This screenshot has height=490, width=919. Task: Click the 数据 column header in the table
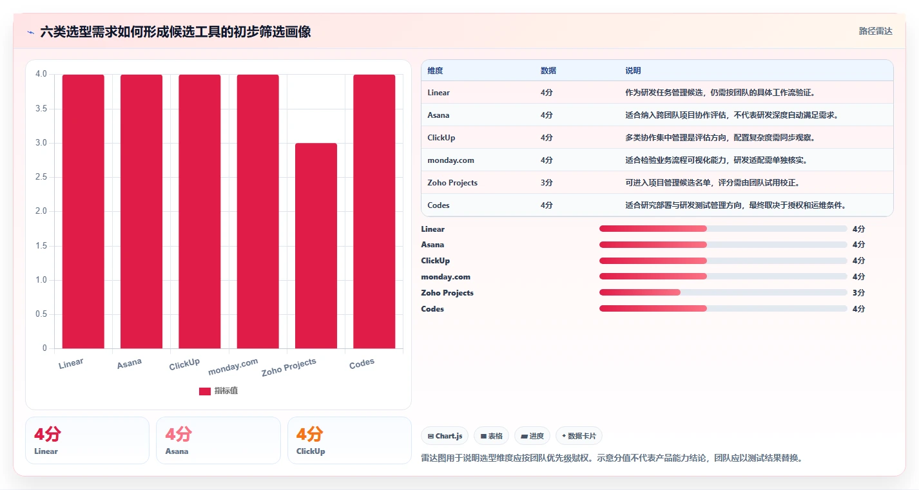(548, 70)
